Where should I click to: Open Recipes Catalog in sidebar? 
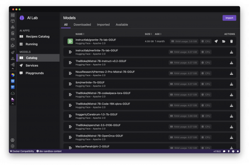38,36
